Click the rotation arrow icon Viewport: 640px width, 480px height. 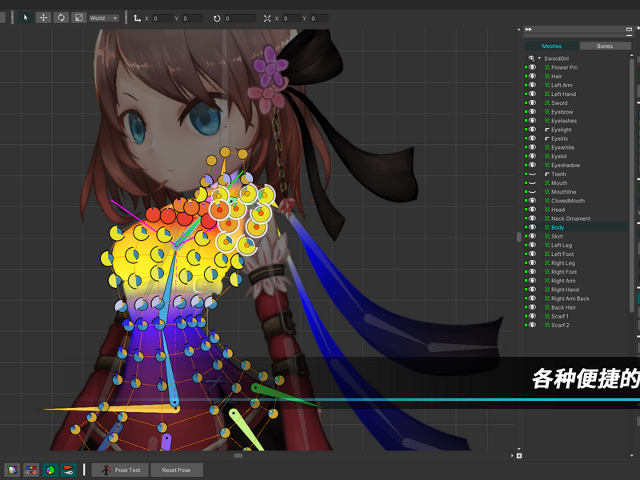pyautogui.click(x=217, y=18)
